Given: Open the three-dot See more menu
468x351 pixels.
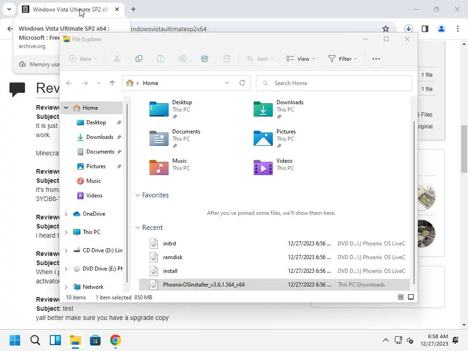Looking at the screenshot, I should tap(376, 59).
